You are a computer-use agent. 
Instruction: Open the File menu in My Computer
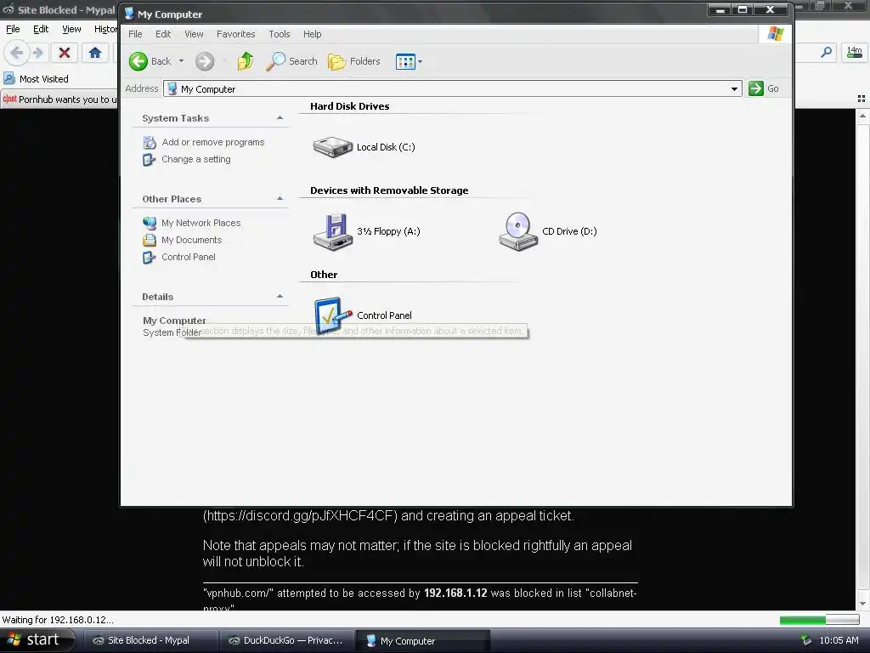[x=135, y=34]
